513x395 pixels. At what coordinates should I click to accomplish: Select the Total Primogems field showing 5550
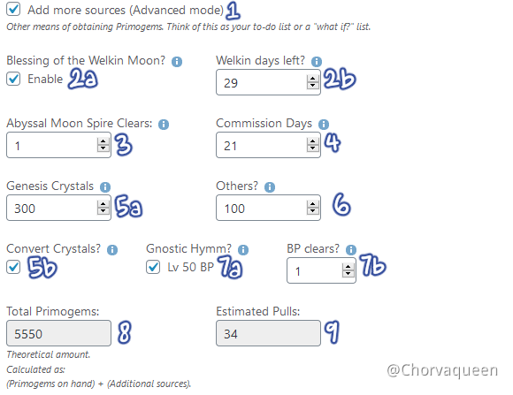tap(59, 333)
